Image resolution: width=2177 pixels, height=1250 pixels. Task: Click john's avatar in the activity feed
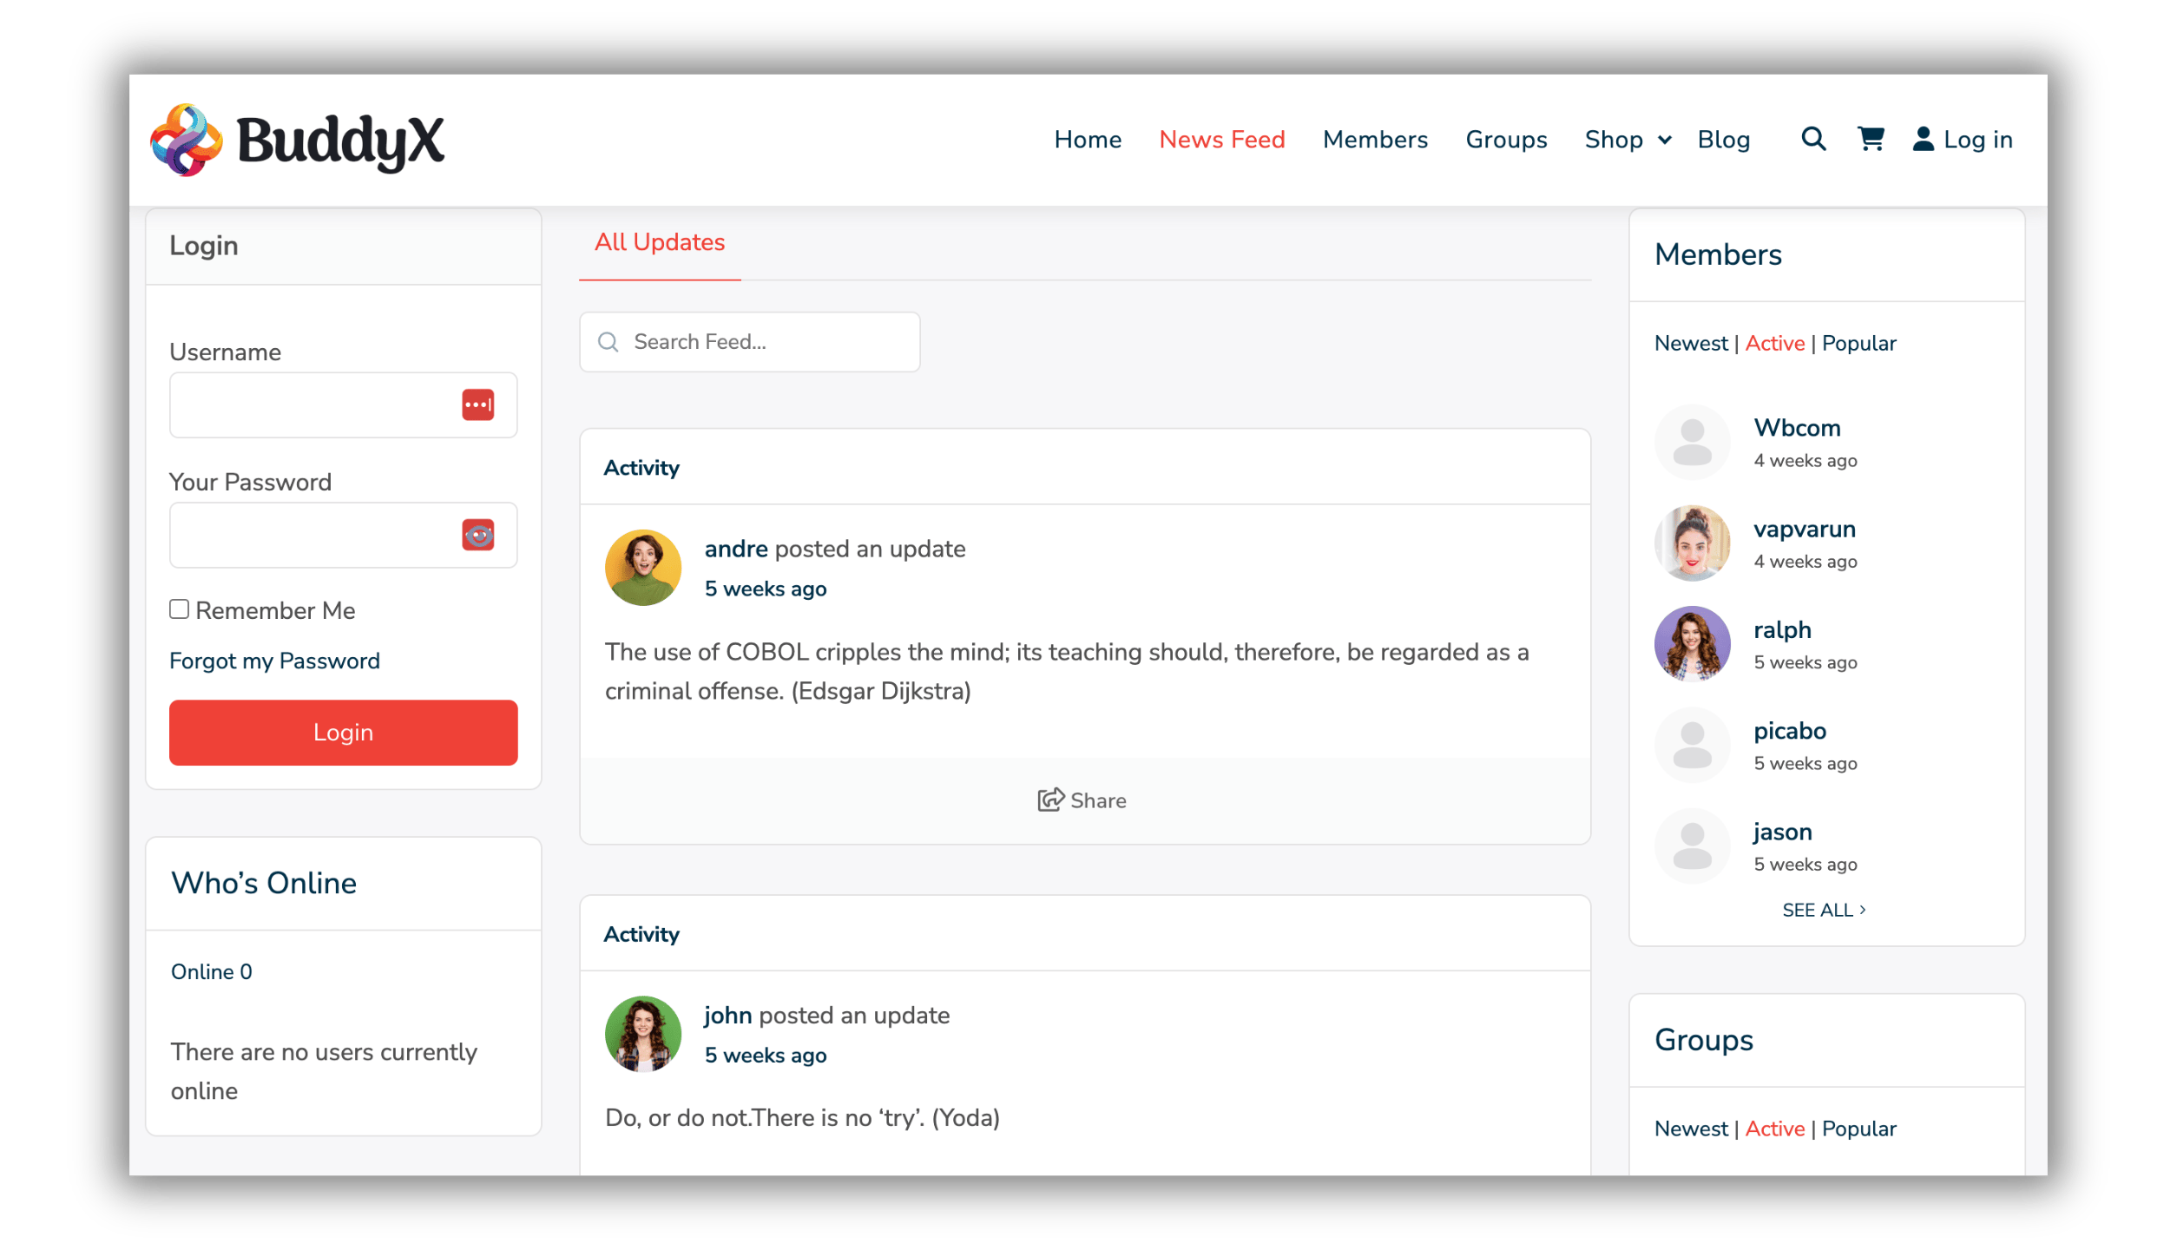coord(642,1034)
